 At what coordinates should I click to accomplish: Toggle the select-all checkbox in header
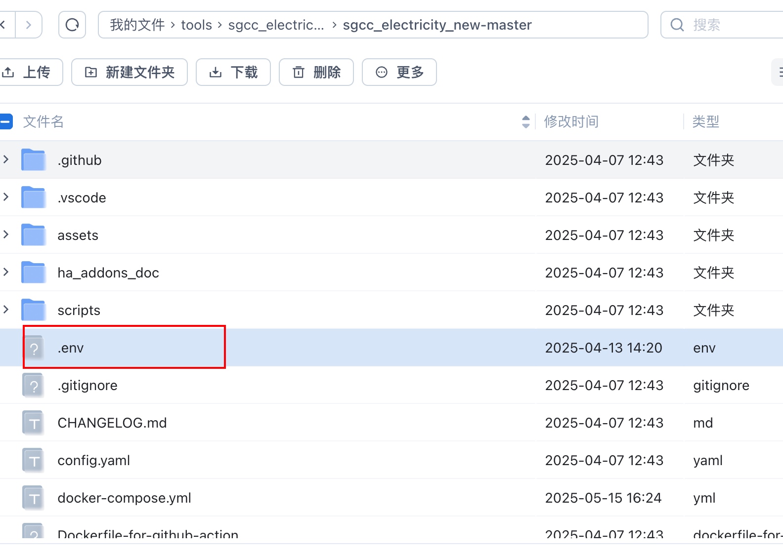point(6,121)
